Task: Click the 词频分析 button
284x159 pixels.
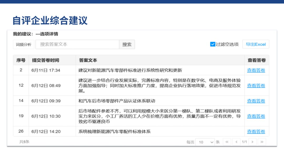Action: pyautogui.click(x=24, y=44)
